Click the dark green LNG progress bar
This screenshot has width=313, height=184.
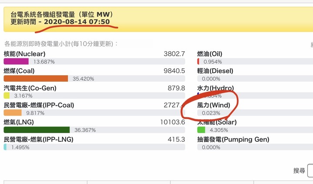click(x=37, y=130)
